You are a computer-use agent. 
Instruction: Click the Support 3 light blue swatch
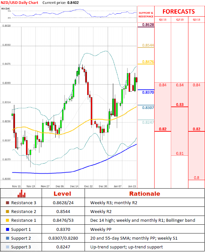(7, 247)
